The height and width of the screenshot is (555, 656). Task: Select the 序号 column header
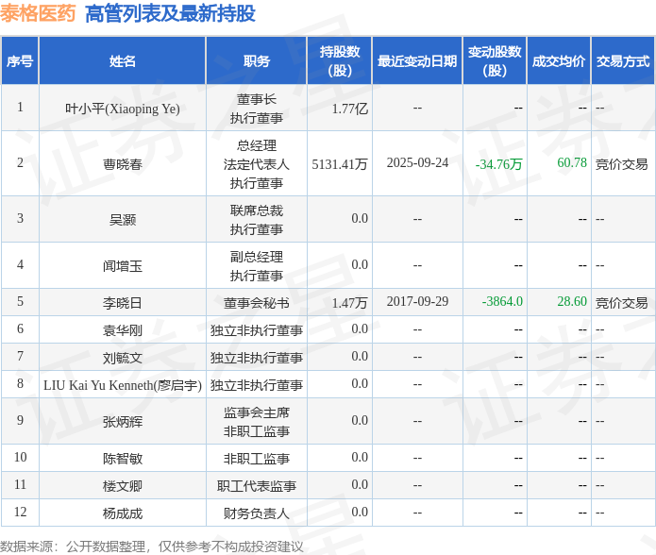pos(20,61)
